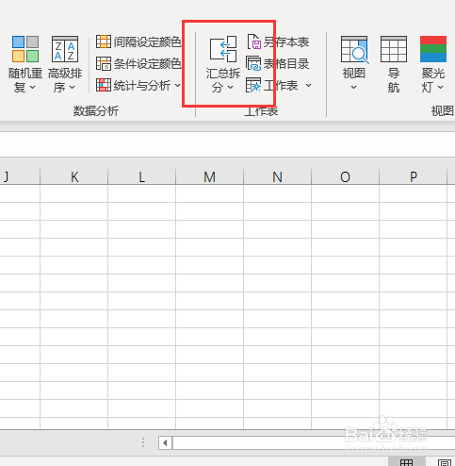Select column M header
The image size is (455, 466).
[x=210, y=176]
